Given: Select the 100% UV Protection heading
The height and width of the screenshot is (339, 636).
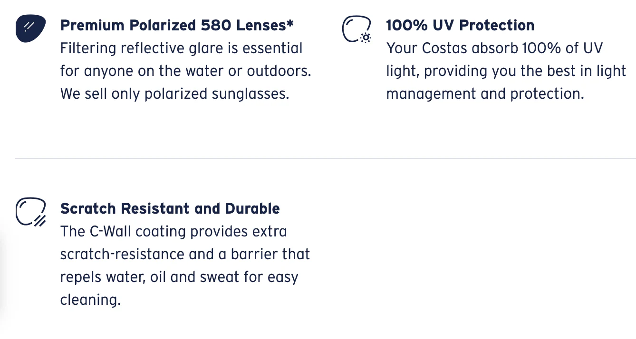Looking at the screenshot, I should 460,25.
